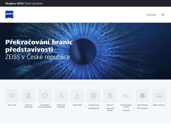Open the Kontakt link in the header
The image size is (171, 128).
[151, 15]
